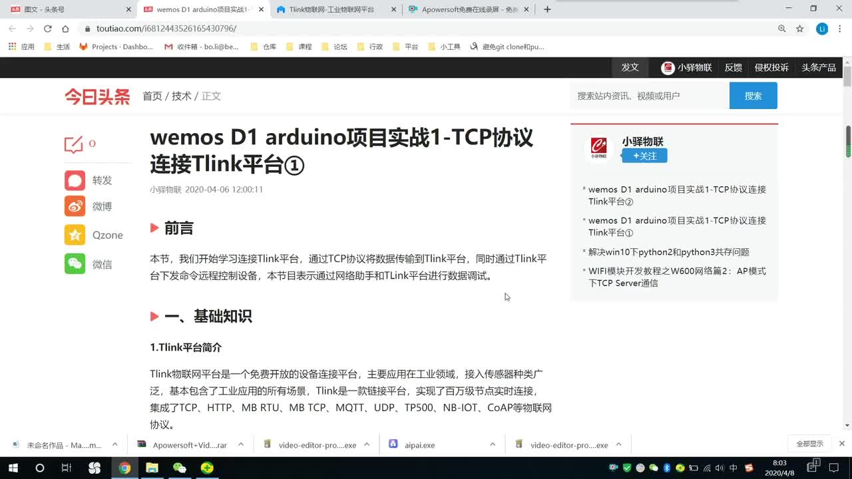Expand options for Apowersoft+Vid...rar download
The height and width of the screenshot is (479, 852).
pyautogui.click(x=240, y=444)
